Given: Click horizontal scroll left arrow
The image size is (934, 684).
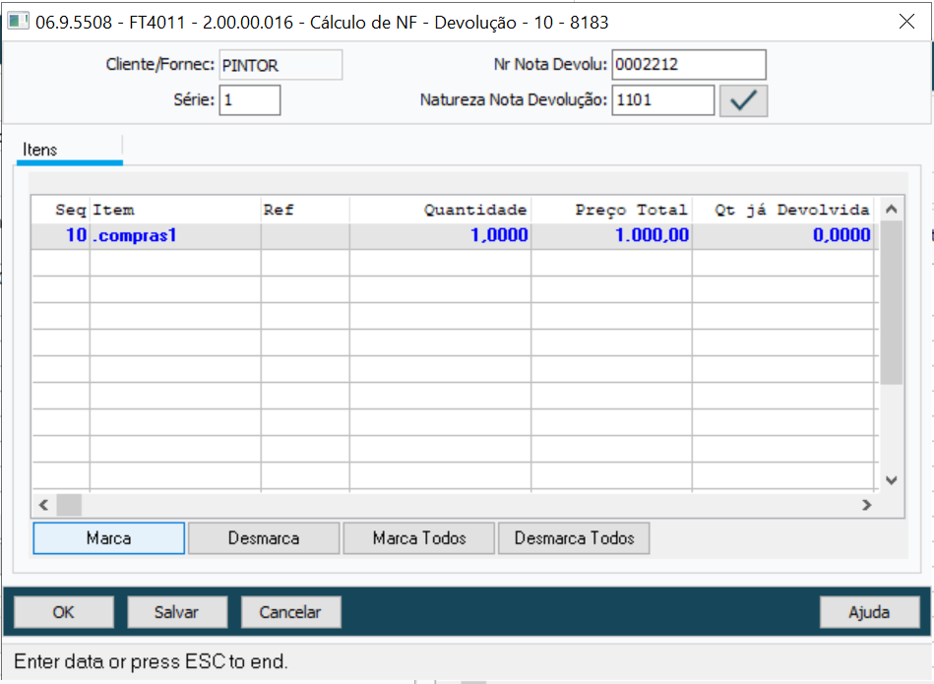Looking at the screenshot, I should coord(43,505).
